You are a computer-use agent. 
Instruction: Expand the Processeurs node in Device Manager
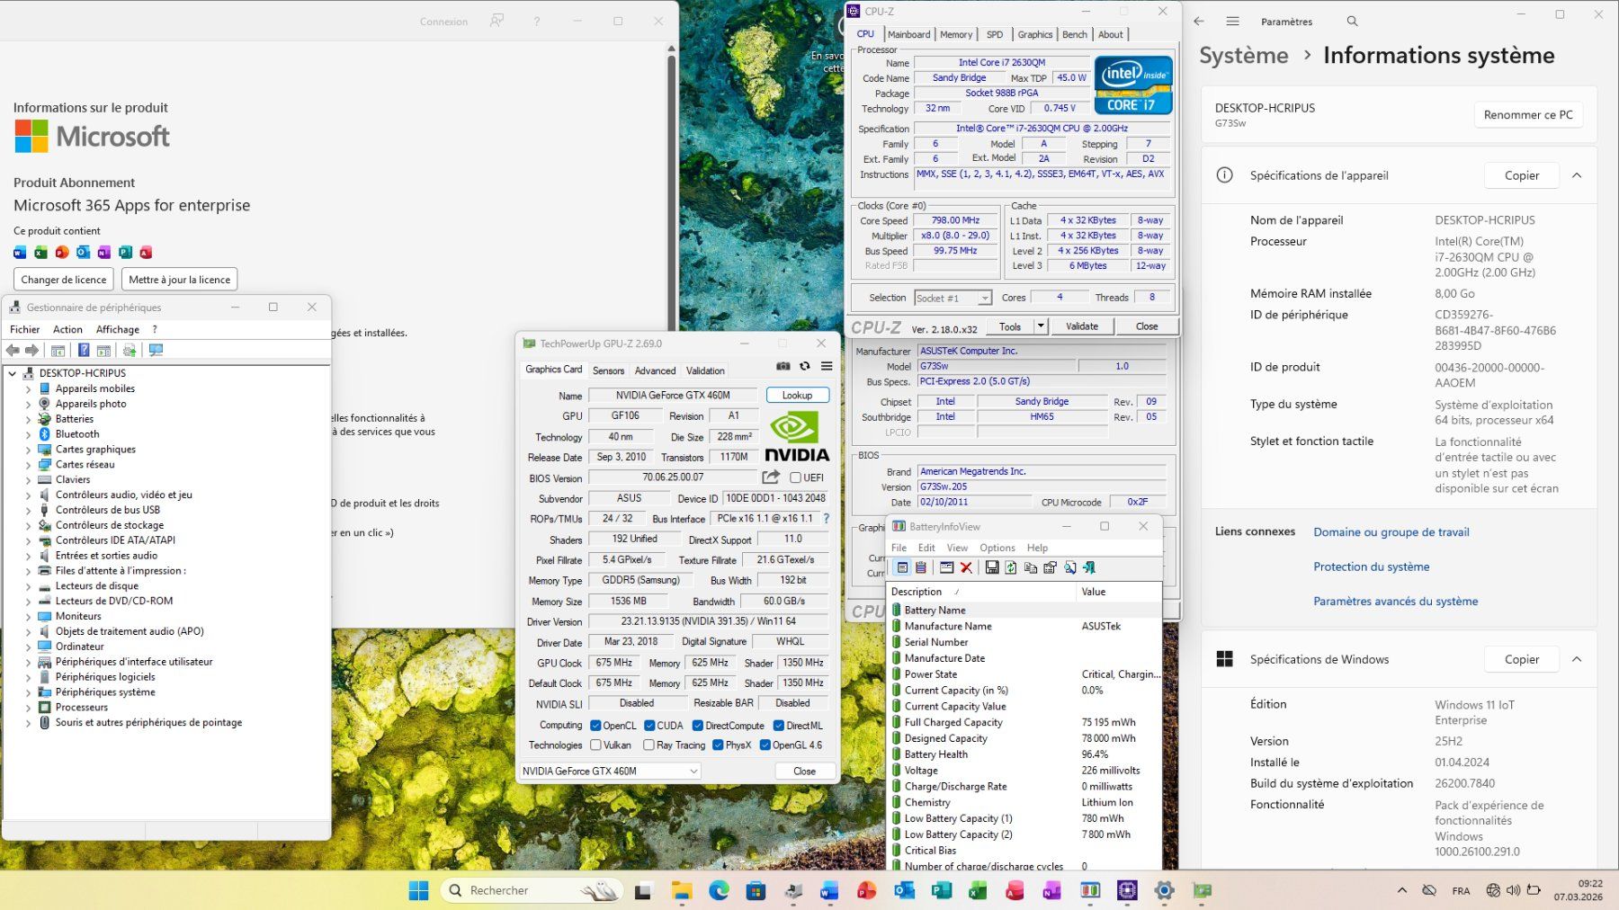pyautogui.click(x=28, y=708)
